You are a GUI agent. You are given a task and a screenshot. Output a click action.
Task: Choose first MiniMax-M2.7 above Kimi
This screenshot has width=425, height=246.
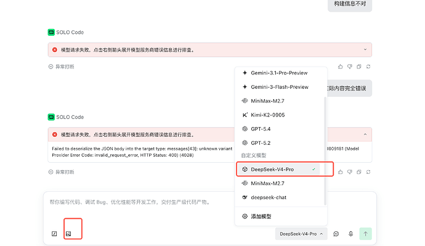279,101
